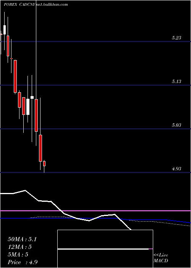191x268 pixels.
Task: Click the first white candlestick near the top left
Action: 5,30
